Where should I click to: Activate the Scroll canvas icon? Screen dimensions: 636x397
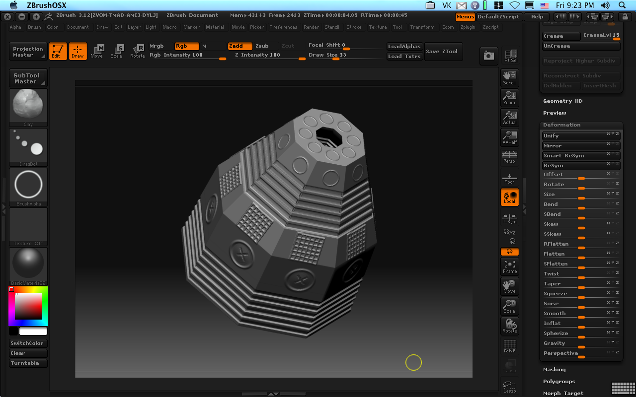(x=509, y=77)
